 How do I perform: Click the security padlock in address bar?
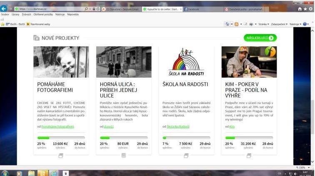(x=94, y=9)
